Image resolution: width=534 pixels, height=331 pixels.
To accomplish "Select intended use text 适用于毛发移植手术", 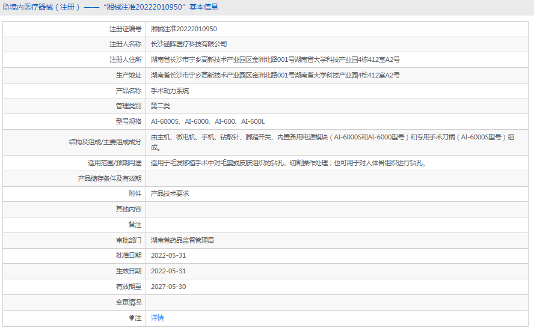I will [x=289, y=163].
